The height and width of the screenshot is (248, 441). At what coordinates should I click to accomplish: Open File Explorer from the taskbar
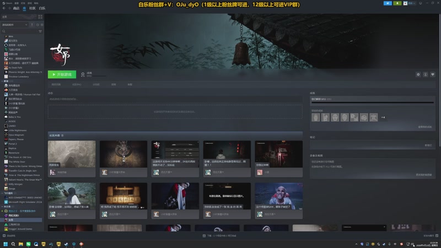click(21, 244)
